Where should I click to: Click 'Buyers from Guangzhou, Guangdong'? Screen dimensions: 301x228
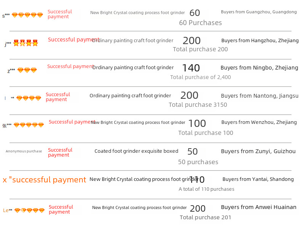click(x=259, y=12)
